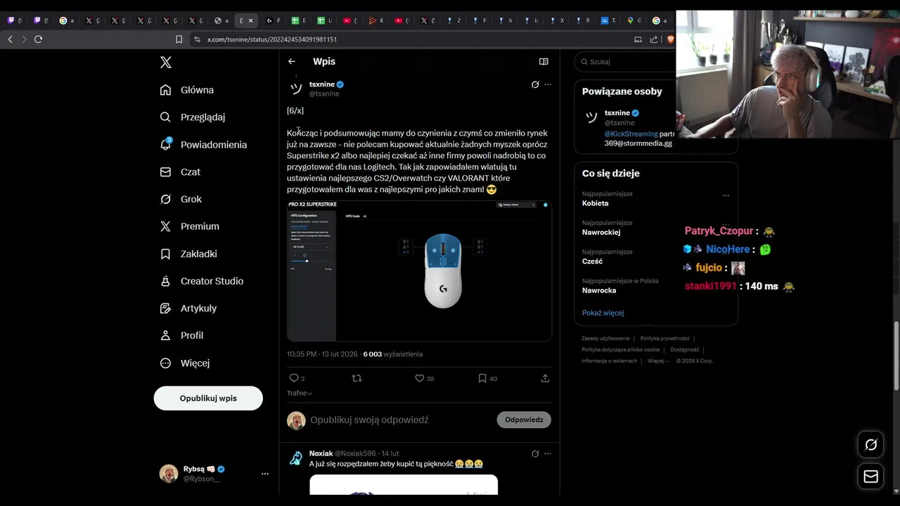
Task: Click Rybsą profile avatar at bottom left
Action: point(169,474)
